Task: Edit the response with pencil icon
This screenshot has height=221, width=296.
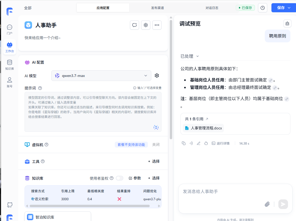Action: (x=198, y=143)
